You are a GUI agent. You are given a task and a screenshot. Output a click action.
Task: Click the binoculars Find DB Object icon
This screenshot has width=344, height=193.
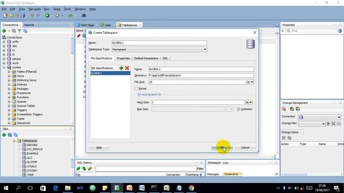coord(84,16)
